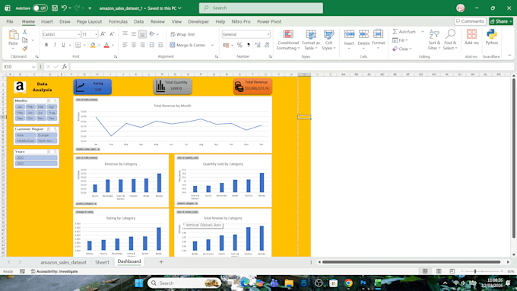Toggle the Jan slicer button in Months
Screen dimensions: 517x291
coord(20,107)
